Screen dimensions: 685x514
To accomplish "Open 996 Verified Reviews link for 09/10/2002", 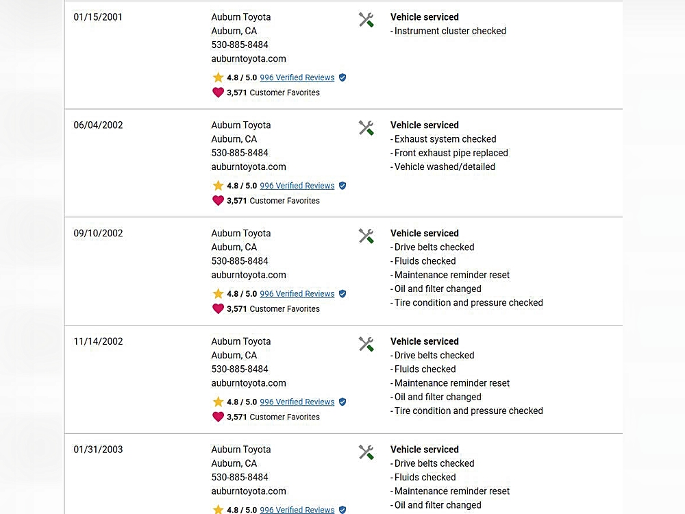I will pos(297,294).
